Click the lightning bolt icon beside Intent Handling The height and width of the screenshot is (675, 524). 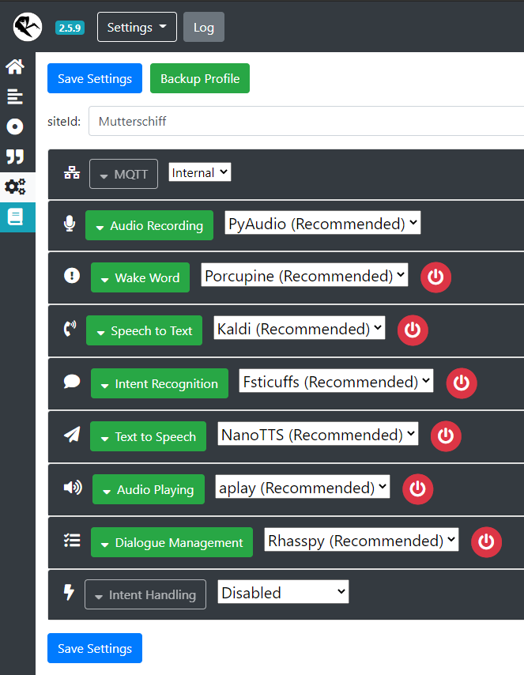69,592
